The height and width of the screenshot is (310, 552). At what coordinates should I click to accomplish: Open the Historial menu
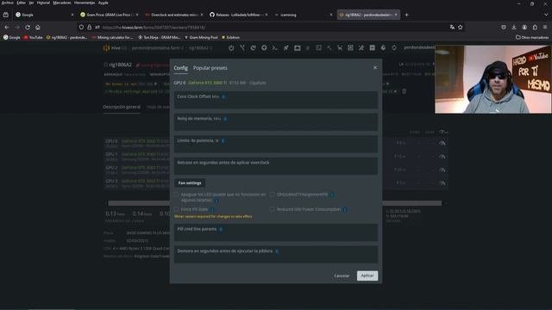tap(43, 3)
